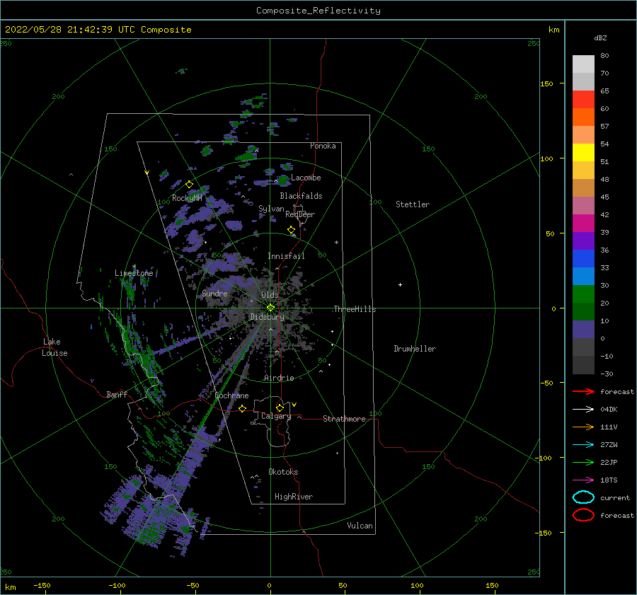Select the 20 dBZ green color swatch

(x=583, y=294)
